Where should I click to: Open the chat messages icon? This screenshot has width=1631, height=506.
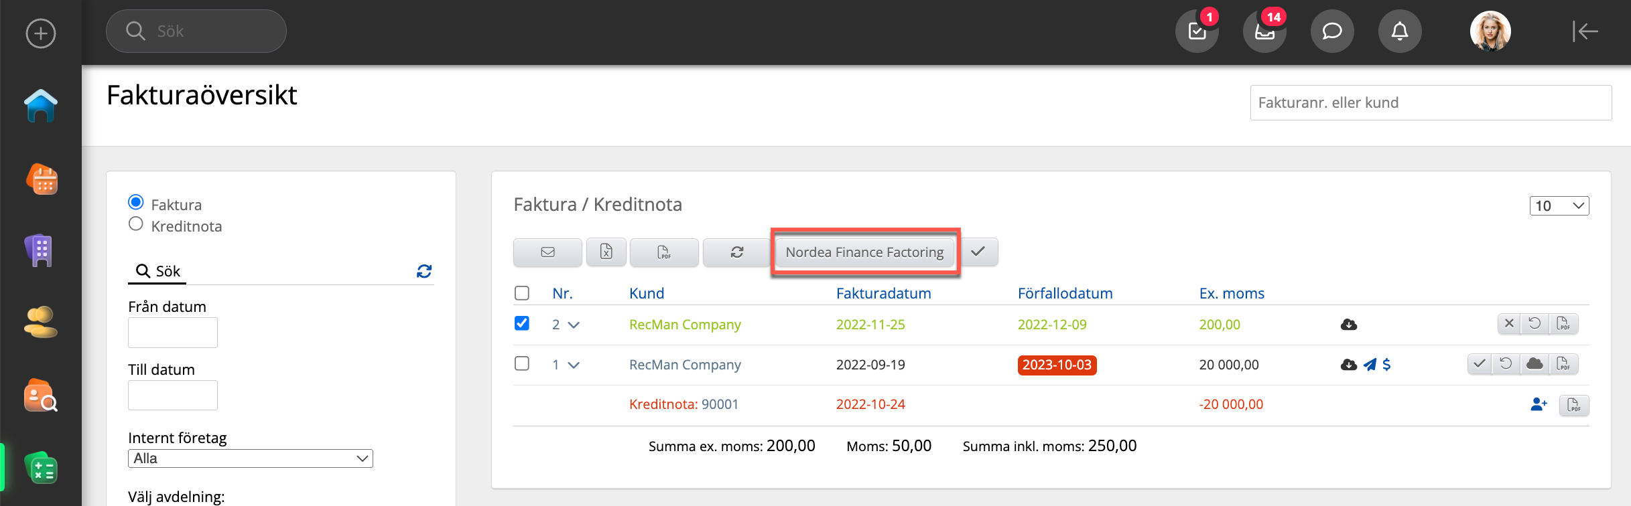click(x=1331, y=31)
